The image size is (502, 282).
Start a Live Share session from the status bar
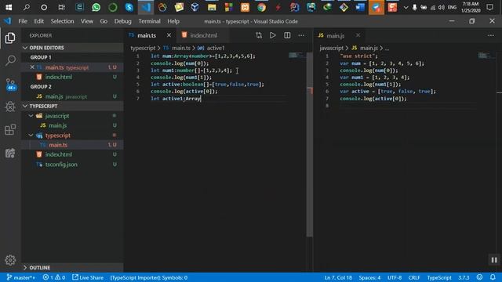pos(88,277)
